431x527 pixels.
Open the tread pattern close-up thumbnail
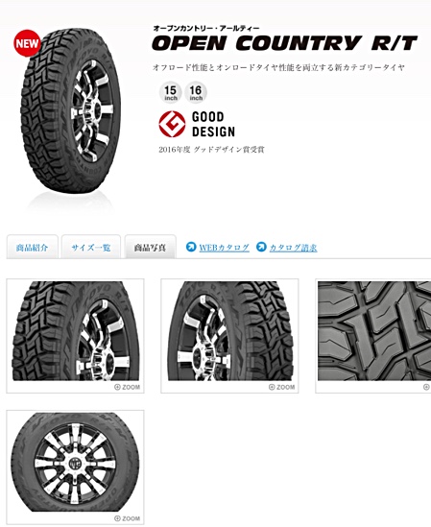coord(374,331)
